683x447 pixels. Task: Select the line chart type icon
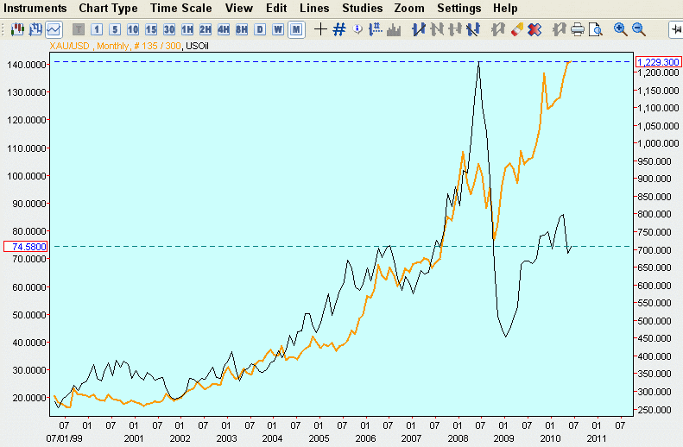54,29
